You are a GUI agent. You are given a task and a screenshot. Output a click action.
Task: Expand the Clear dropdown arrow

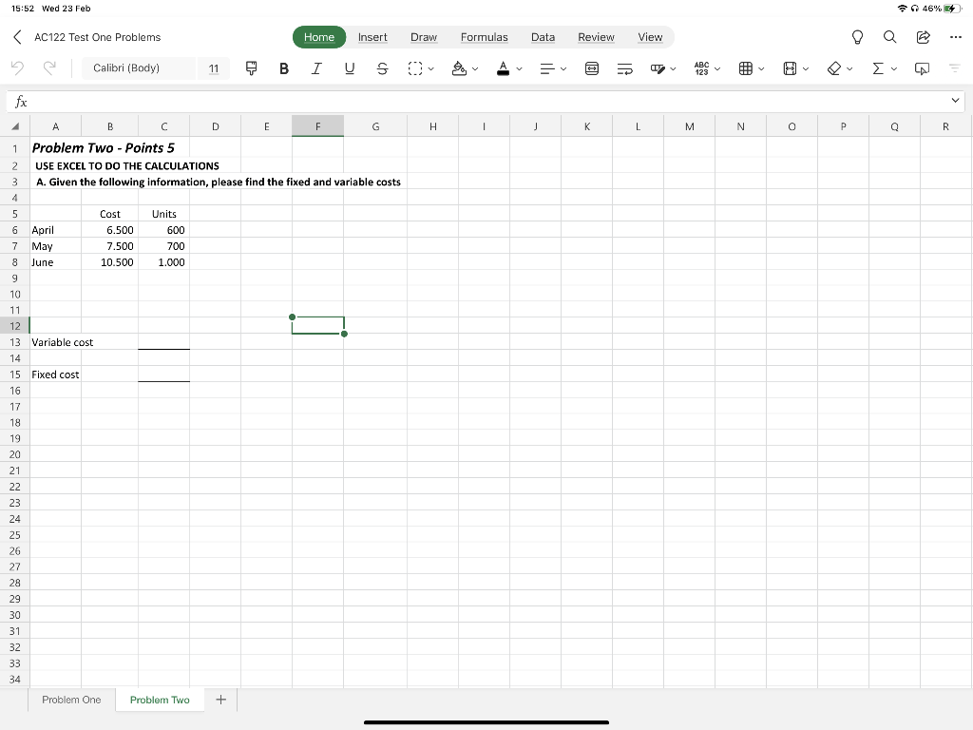pos(849,68)
